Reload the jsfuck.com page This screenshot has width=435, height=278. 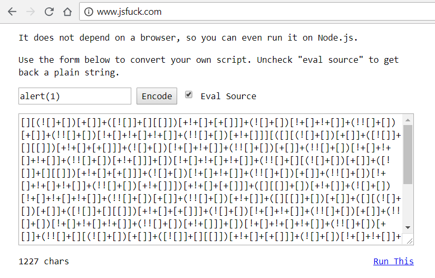pos(49,12)
